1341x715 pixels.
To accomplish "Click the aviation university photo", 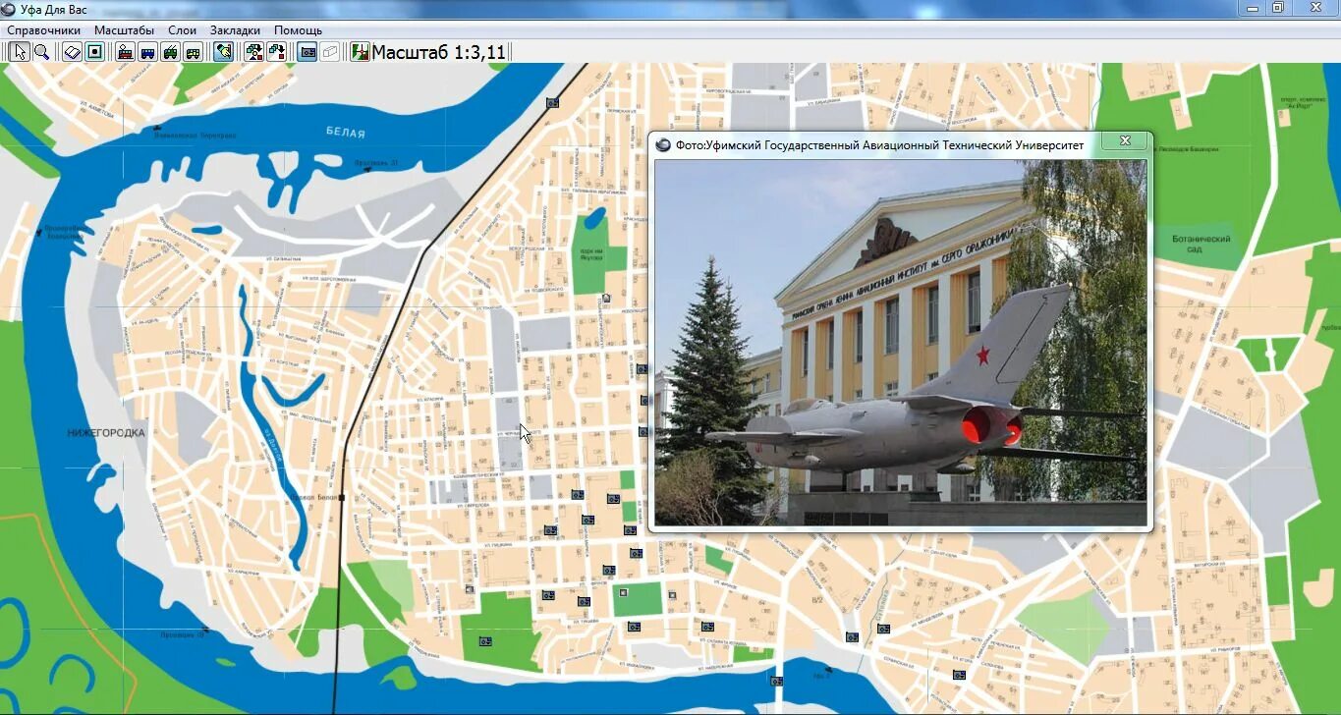I will (x=901, y=343).
